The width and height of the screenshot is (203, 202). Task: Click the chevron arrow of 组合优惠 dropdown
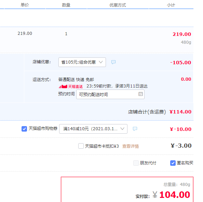[x=101, y=62]
